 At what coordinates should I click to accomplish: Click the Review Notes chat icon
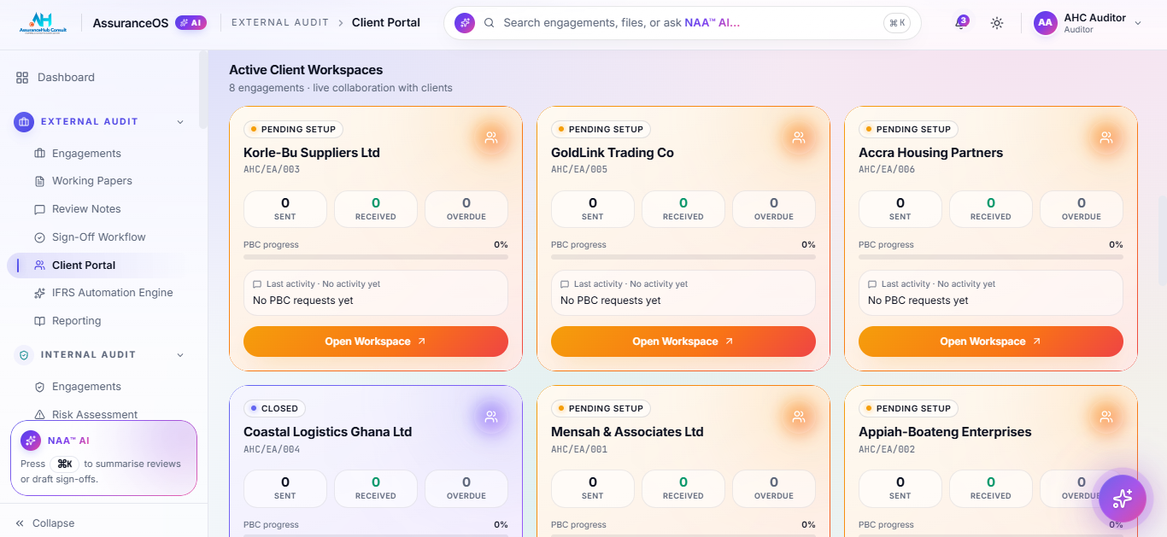39,209
